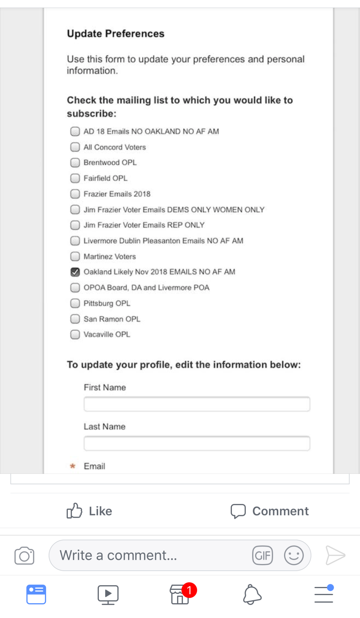Open the emoji smiley picker

(x=294, y=555)
